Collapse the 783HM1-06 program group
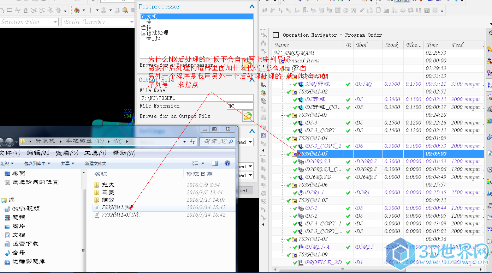Image resolution: width=492 pixels, height=273 pixels. pyautogui.click(x=283, y=185)
